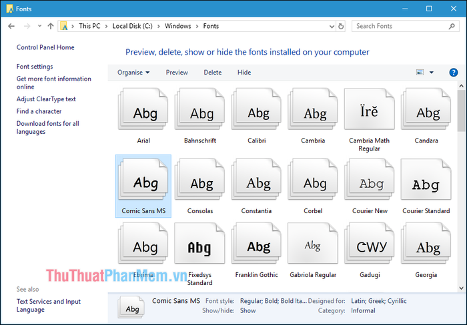Click the Informal category value

coord(363,311)
